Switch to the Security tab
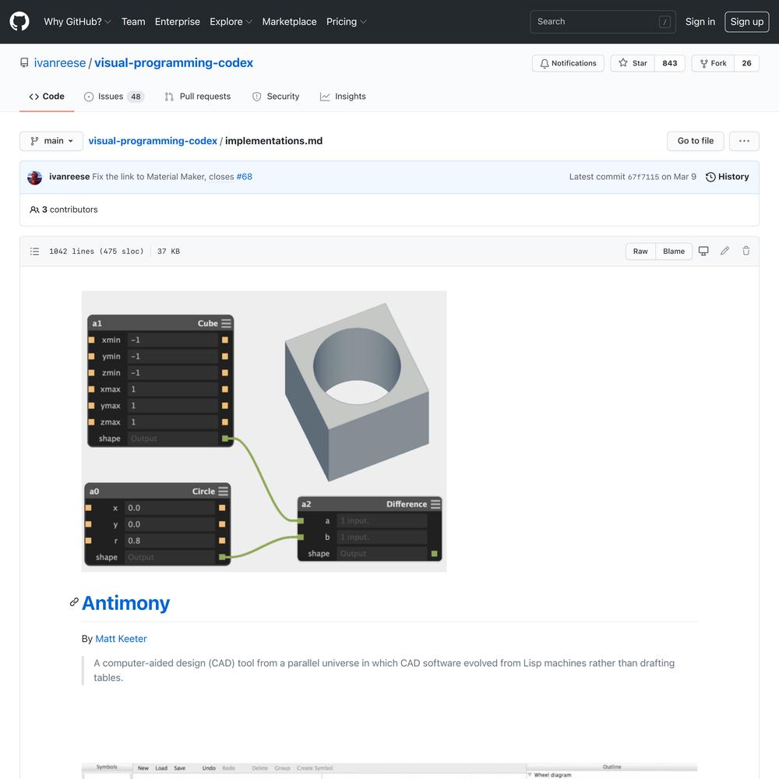 click(276, 97)
